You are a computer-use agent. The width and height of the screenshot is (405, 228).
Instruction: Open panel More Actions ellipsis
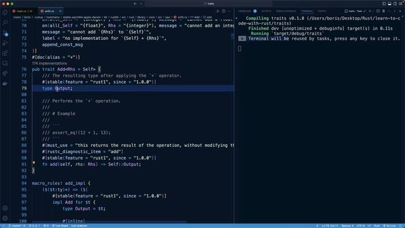tap(389, 11)
